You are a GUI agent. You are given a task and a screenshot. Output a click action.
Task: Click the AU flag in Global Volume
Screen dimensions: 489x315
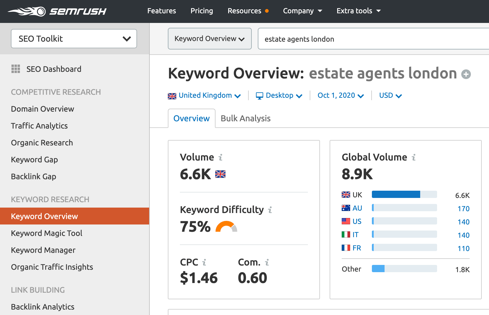(x=346, y=208)
